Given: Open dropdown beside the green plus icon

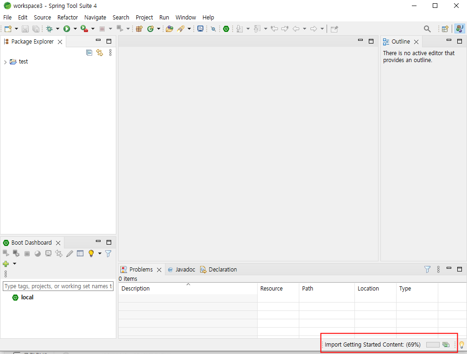Looking at the screenshot, I should 14,264.
